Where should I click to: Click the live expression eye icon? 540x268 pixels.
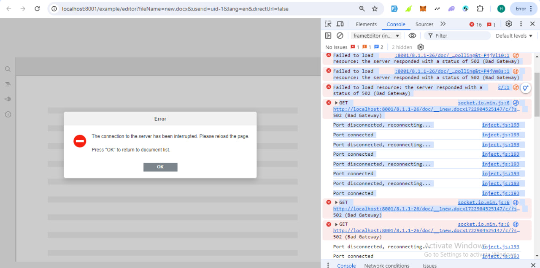tap(412, 36)
